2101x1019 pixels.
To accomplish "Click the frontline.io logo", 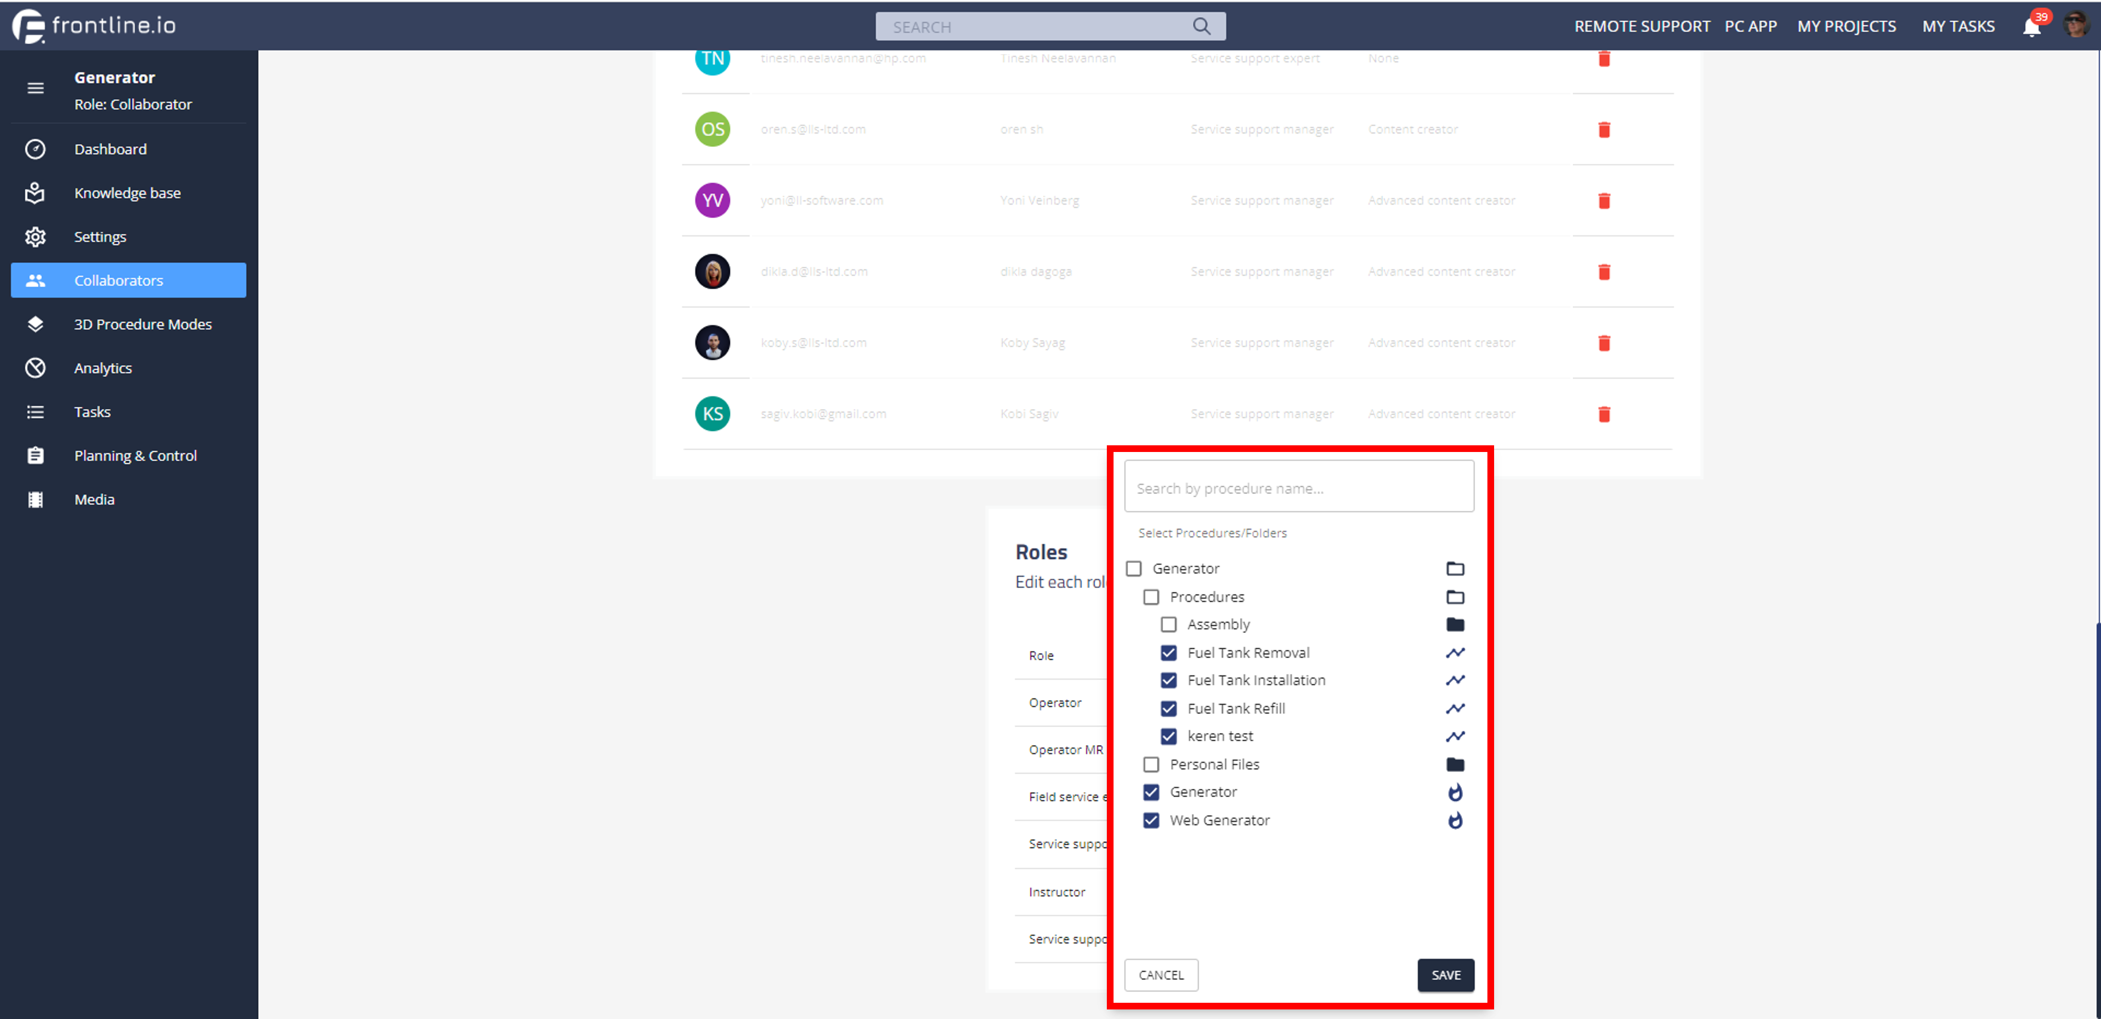I will point(95,26).
